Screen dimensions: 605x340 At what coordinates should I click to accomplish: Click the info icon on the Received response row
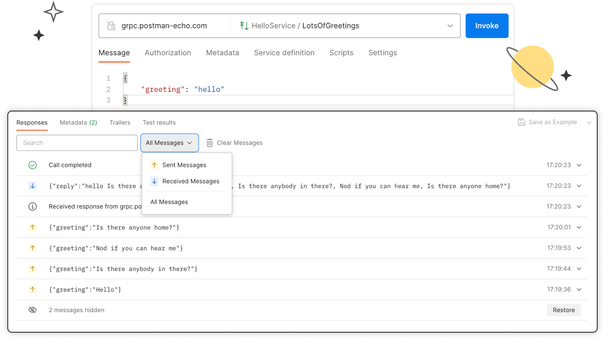32,206
